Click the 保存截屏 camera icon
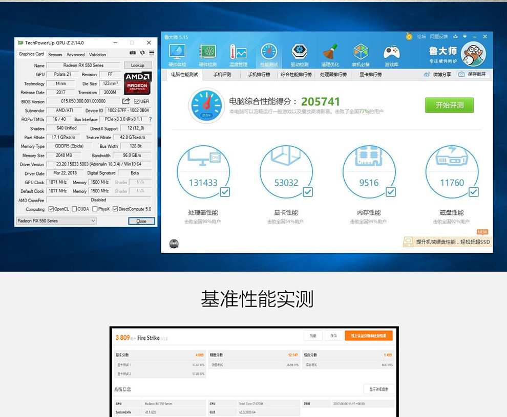 pos(461,74)
